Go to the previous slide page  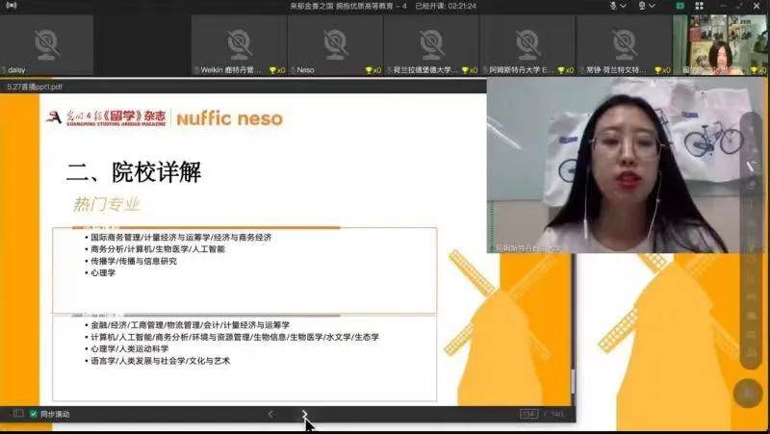pos(270,414)
